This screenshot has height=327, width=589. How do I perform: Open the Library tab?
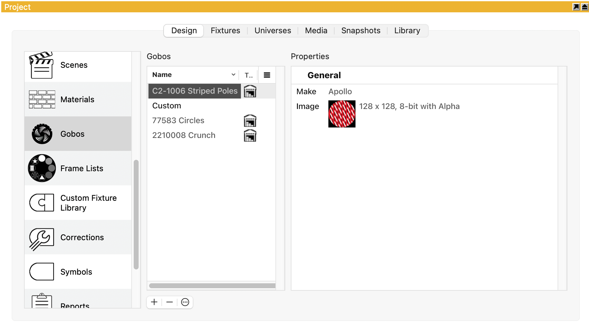407,30
